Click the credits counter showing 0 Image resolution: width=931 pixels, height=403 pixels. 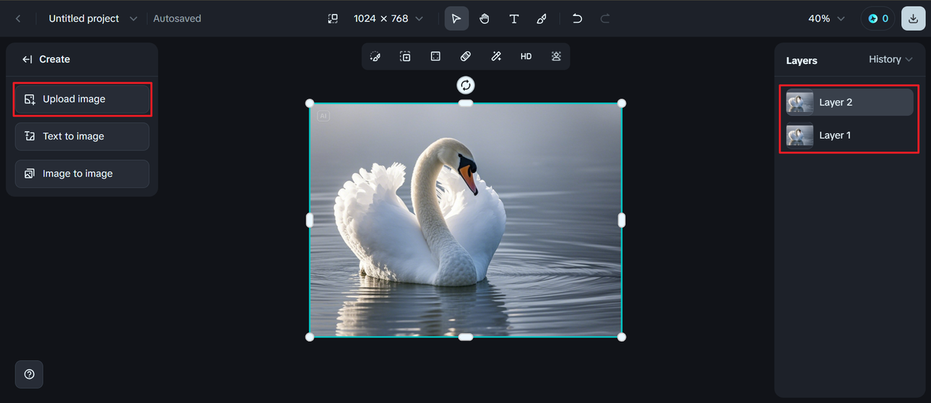tap(878, 19)
